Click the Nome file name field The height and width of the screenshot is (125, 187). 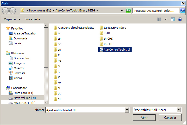point(85,110)
